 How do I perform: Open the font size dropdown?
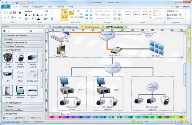(x=51, y=11)
